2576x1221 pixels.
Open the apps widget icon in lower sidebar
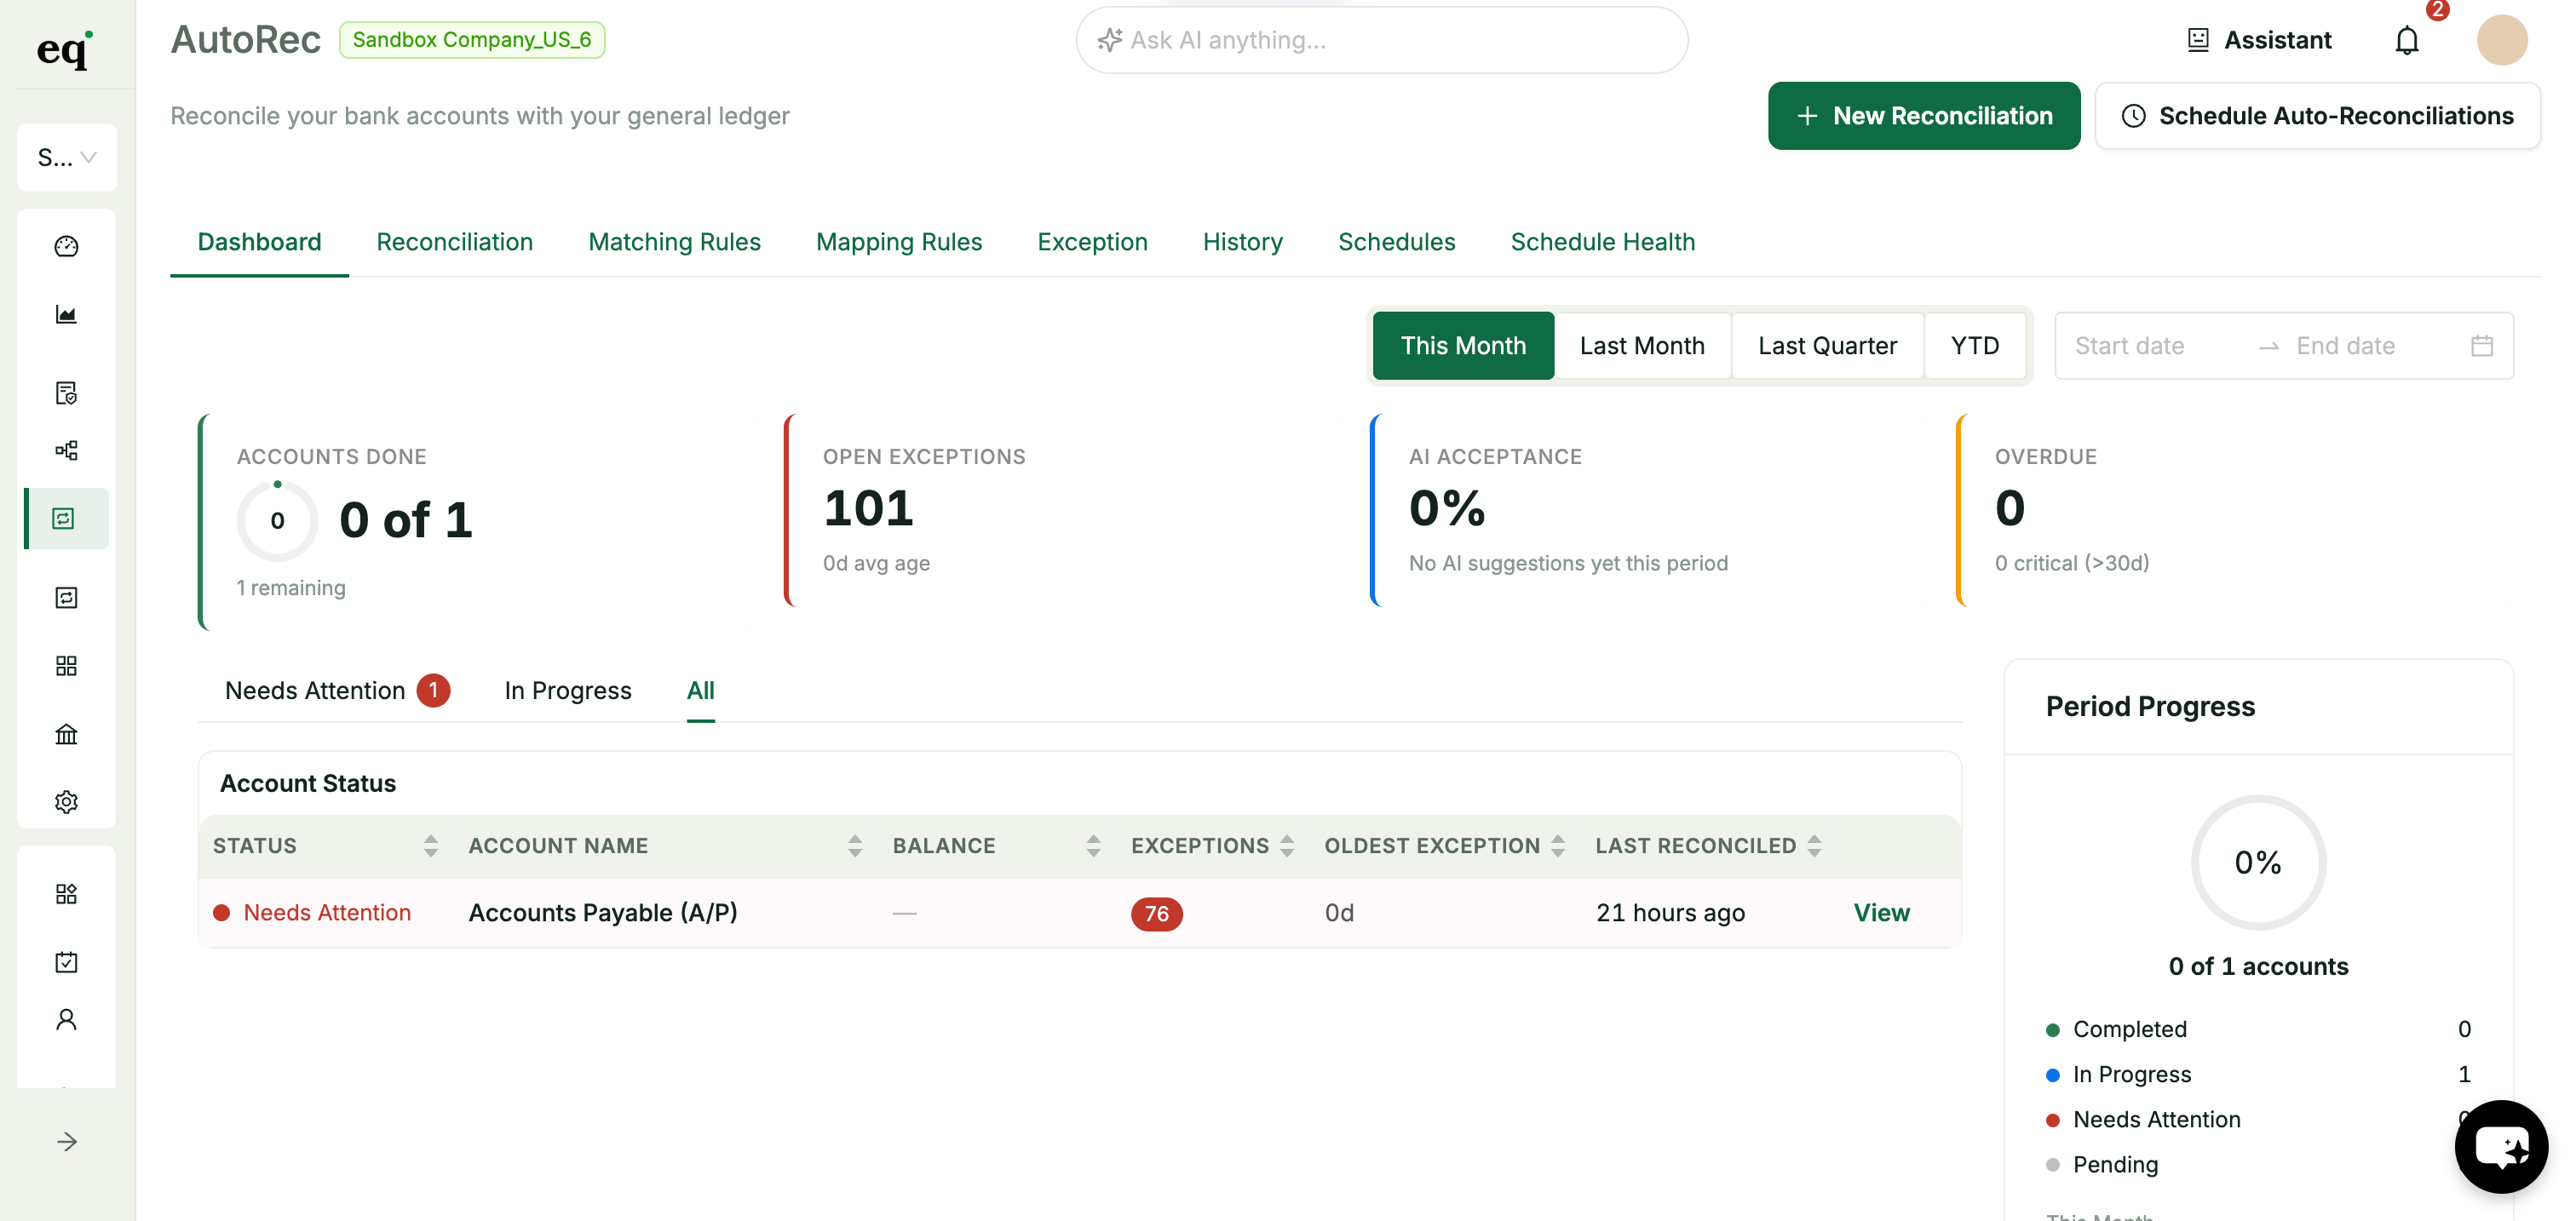coord(66,893)
